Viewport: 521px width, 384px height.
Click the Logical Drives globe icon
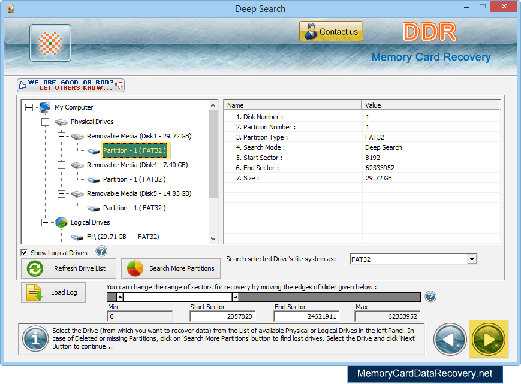point(62,222)
